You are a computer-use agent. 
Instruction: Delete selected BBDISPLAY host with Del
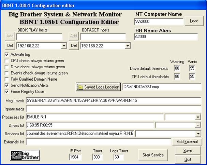[10, 46]
